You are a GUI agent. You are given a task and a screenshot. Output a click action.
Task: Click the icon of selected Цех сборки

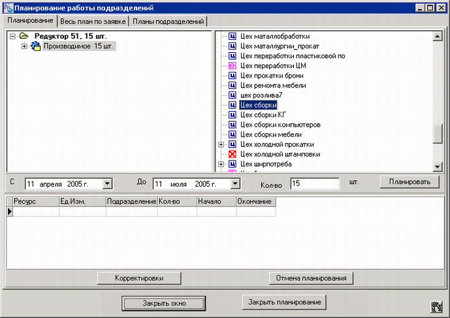tap(232, 105)
